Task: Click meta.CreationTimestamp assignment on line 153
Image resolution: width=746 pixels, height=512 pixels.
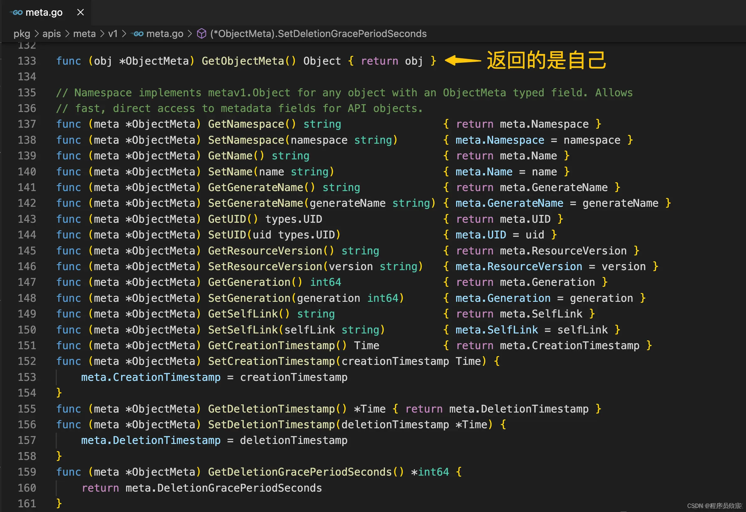Action: click(215, 377)
